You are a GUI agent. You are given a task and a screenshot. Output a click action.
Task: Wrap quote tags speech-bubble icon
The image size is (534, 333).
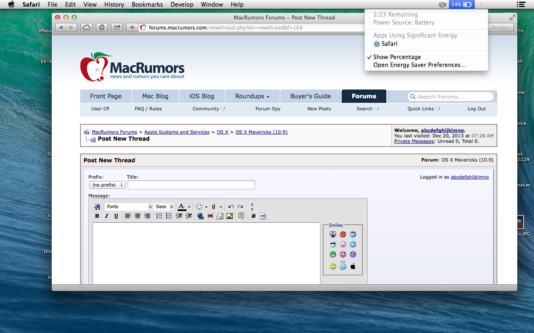[x=241, y=216]
